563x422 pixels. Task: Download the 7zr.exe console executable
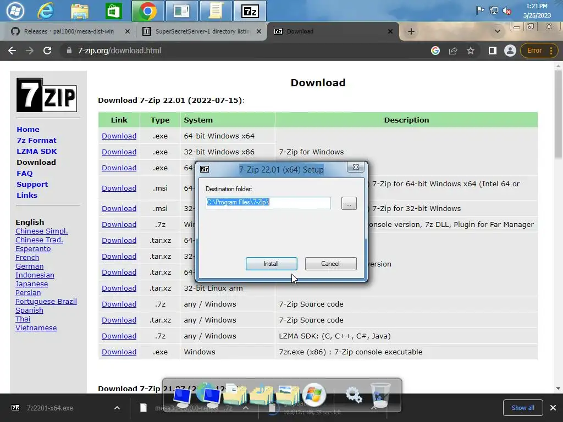click(119, 352)
